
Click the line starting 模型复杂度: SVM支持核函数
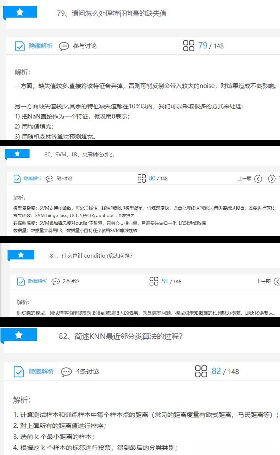pyautogui.click(x=144, y=208)
